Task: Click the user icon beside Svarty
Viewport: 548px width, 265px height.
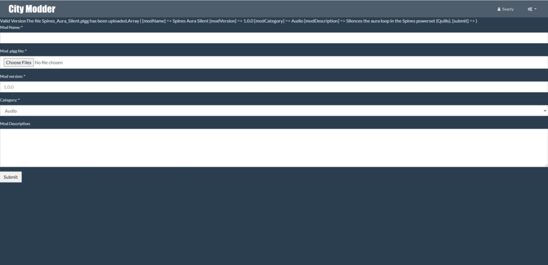Action: [x=499, y=9]
